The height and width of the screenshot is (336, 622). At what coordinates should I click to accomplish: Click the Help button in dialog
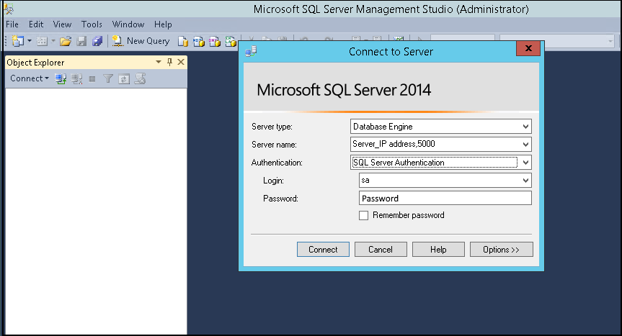click(x=438, y=250)
